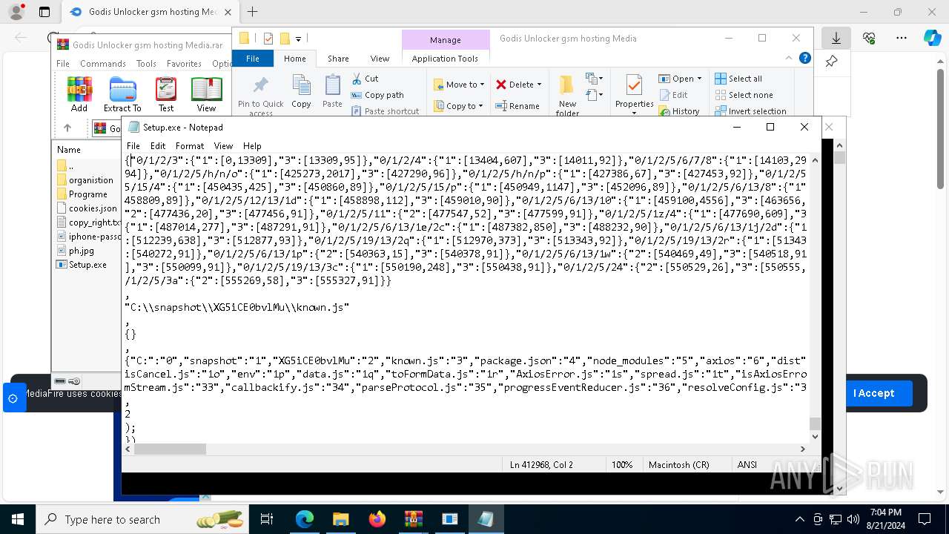Open Explorer File tab
949x534 pixels.
[x=253, y=59]
